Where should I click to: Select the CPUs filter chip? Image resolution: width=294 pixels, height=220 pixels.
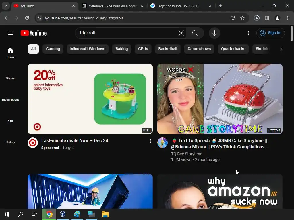tap(143, 49)
